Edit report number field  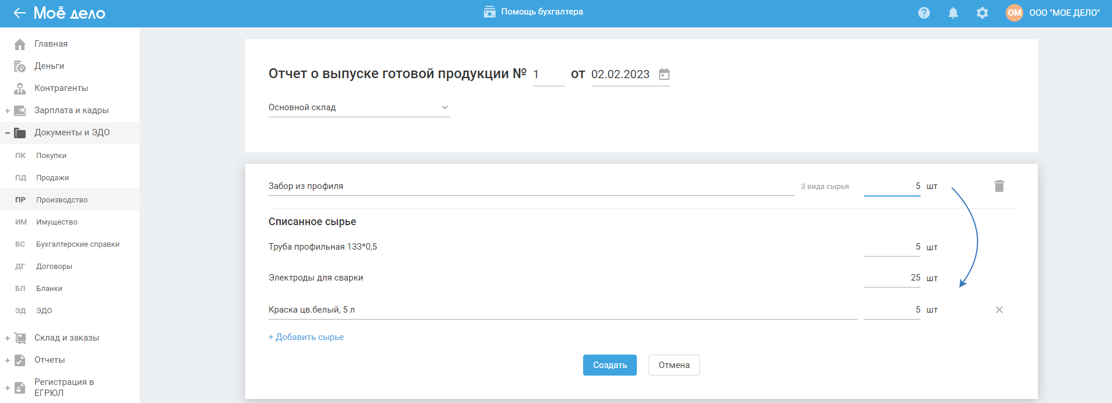coord(549,75)
